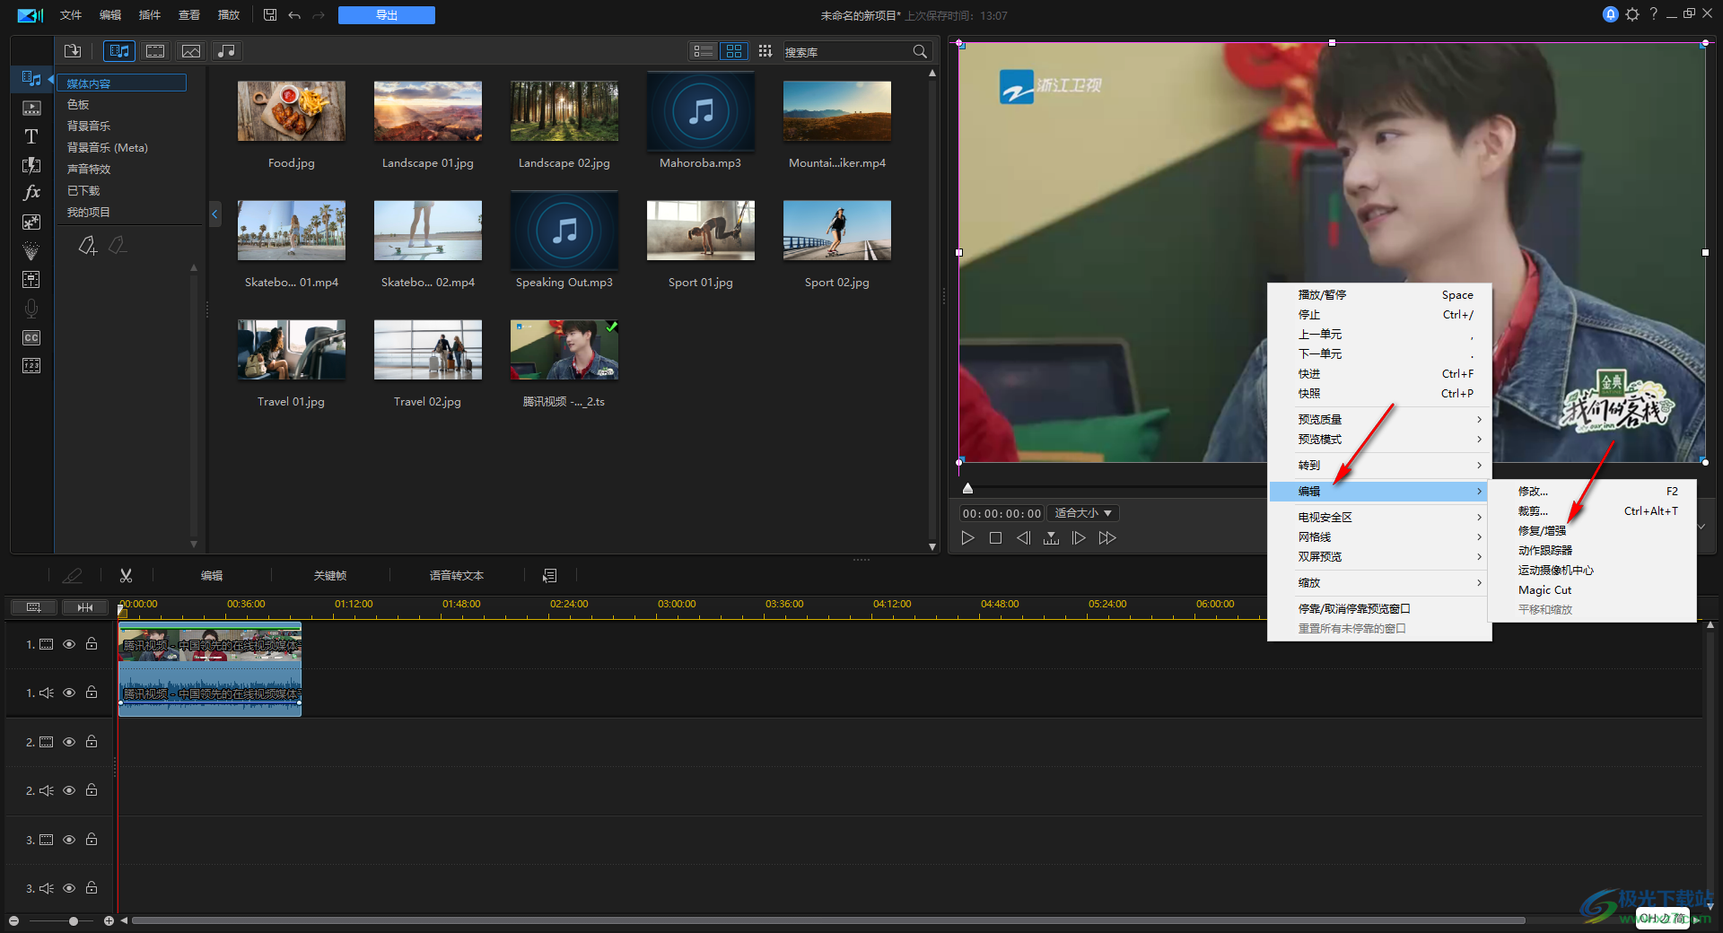Image resolution: width=1723 pixels, height=933 pixels.
Task: Click the search magnifier icon
Action: click(x=920, y=52)
